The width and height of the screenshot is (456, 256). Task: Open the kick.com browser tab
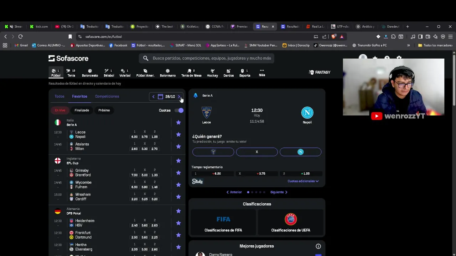pos(39,26)
